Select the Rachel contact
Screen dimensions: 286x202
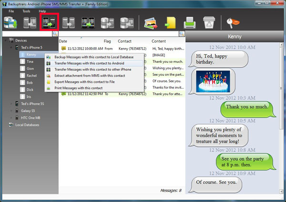pyautogui.click(x=31, y=75)
